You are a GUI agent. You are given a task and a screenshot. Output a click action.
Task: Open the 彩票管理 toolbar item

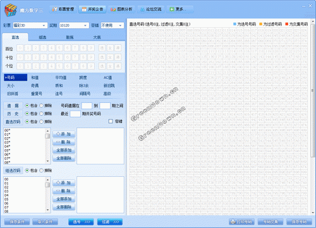tap(63, 9)
